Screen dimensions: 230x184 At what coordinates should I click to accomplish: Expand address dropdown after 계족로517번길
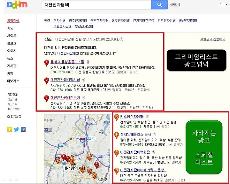coord(169,162)
